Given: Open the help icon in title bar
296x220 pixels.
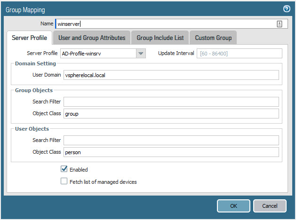Looking at the screenshot, I should coord(286,9).
